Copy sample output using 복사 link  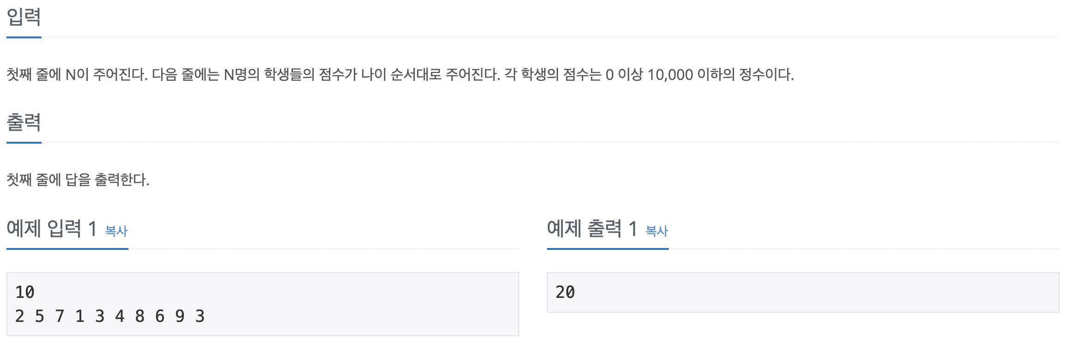point(656,231)
